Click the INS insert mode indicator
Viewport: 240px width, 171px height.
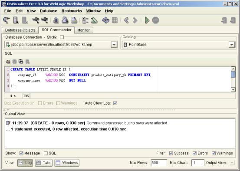coord(26,96)
